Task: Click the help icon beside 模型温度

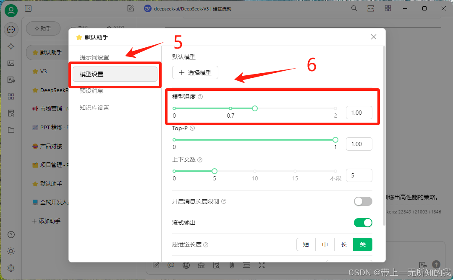Action: pos(200,97)
